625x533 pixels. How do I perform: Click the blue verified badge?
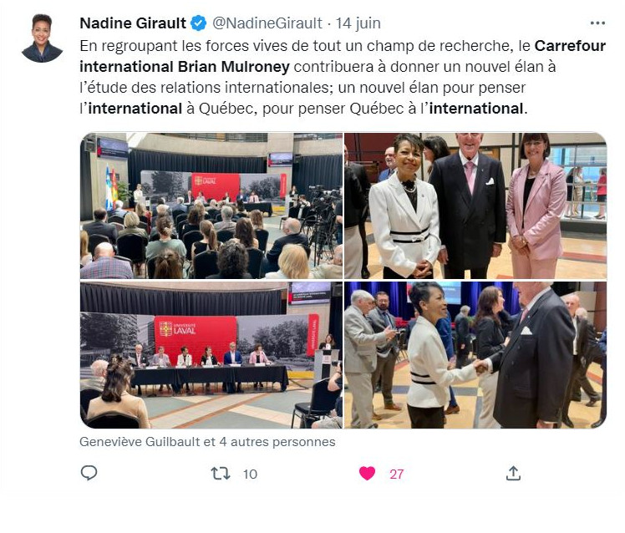[199, 23]
